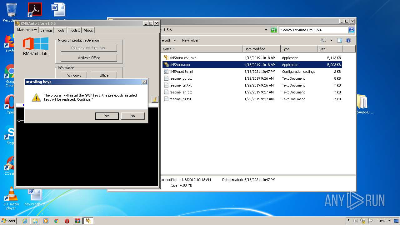Screen dimensions: 400x225
Task: Expand the address bar history dropdown
Action: 266,30
